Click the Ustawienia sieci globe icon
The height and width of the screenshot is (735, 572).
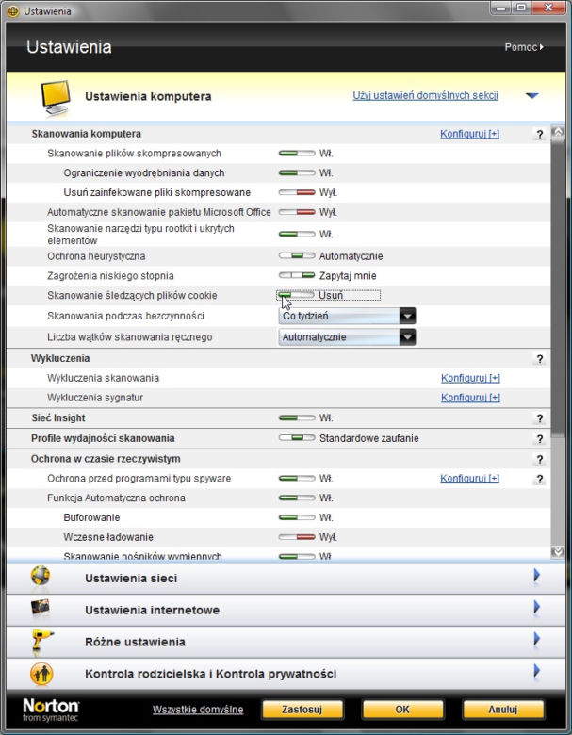pyautogui.click(x=41, y=576)
